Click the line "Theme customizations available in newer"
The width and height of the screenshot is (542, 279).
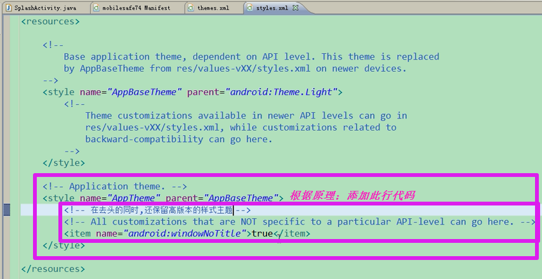pos(246,115)
